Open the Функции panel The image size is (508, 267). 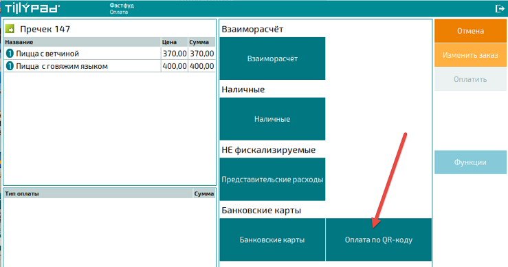(470, 162)
